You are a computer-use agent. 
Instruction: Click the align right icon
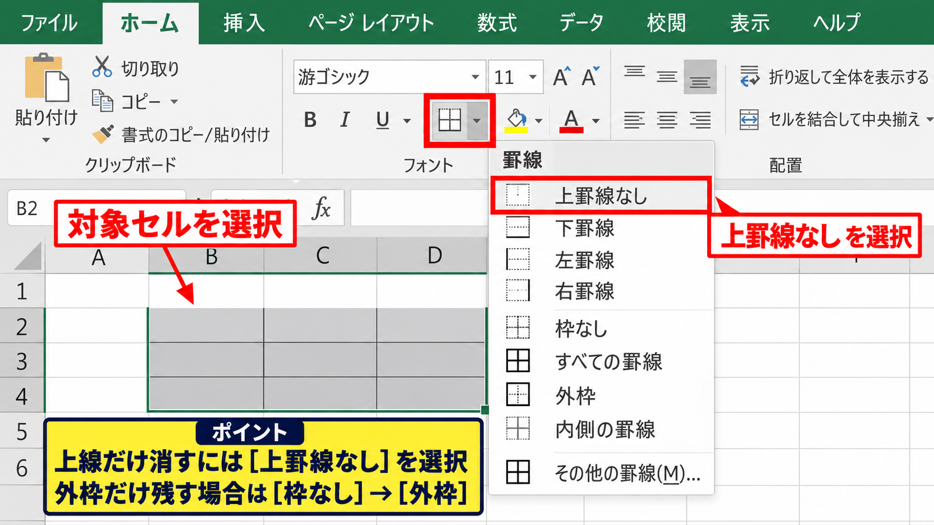[x=700, y=120]
